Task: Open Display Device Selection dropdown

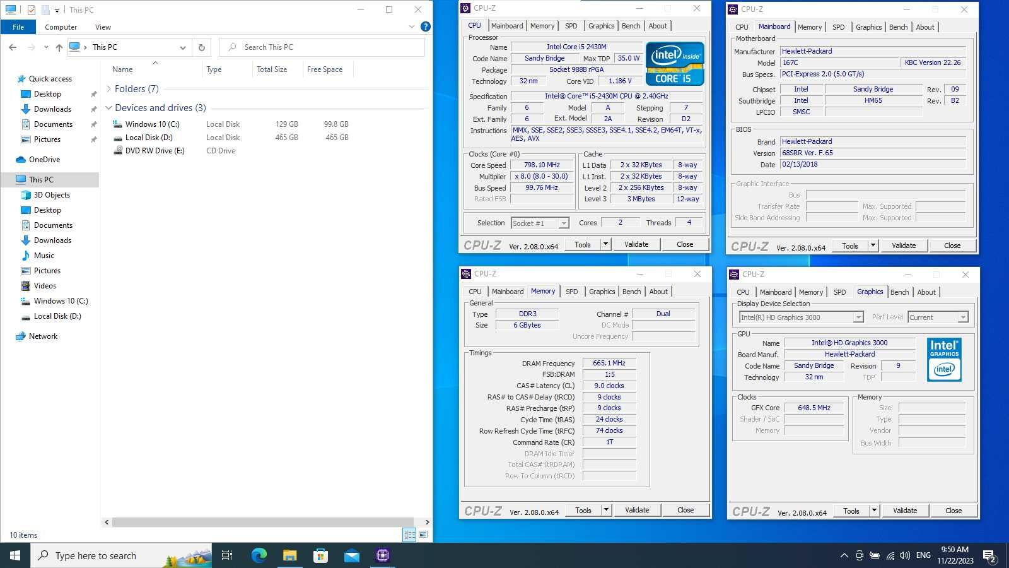Action: tap(801, 317)
